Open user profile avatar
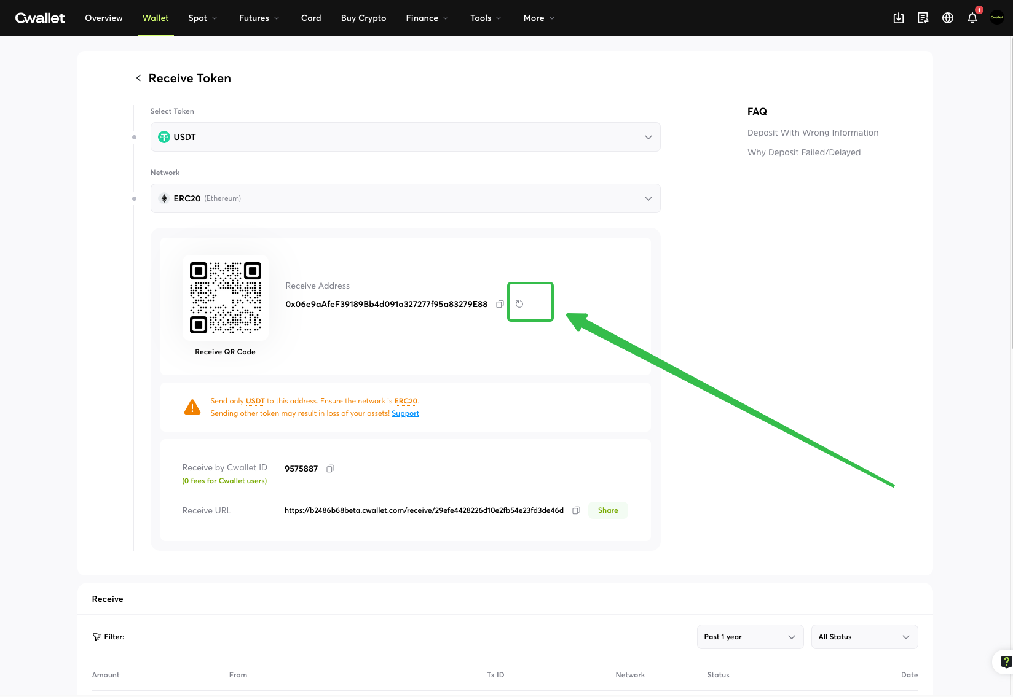The height and width of the screenshot is (697, 1013). [996, 18]
